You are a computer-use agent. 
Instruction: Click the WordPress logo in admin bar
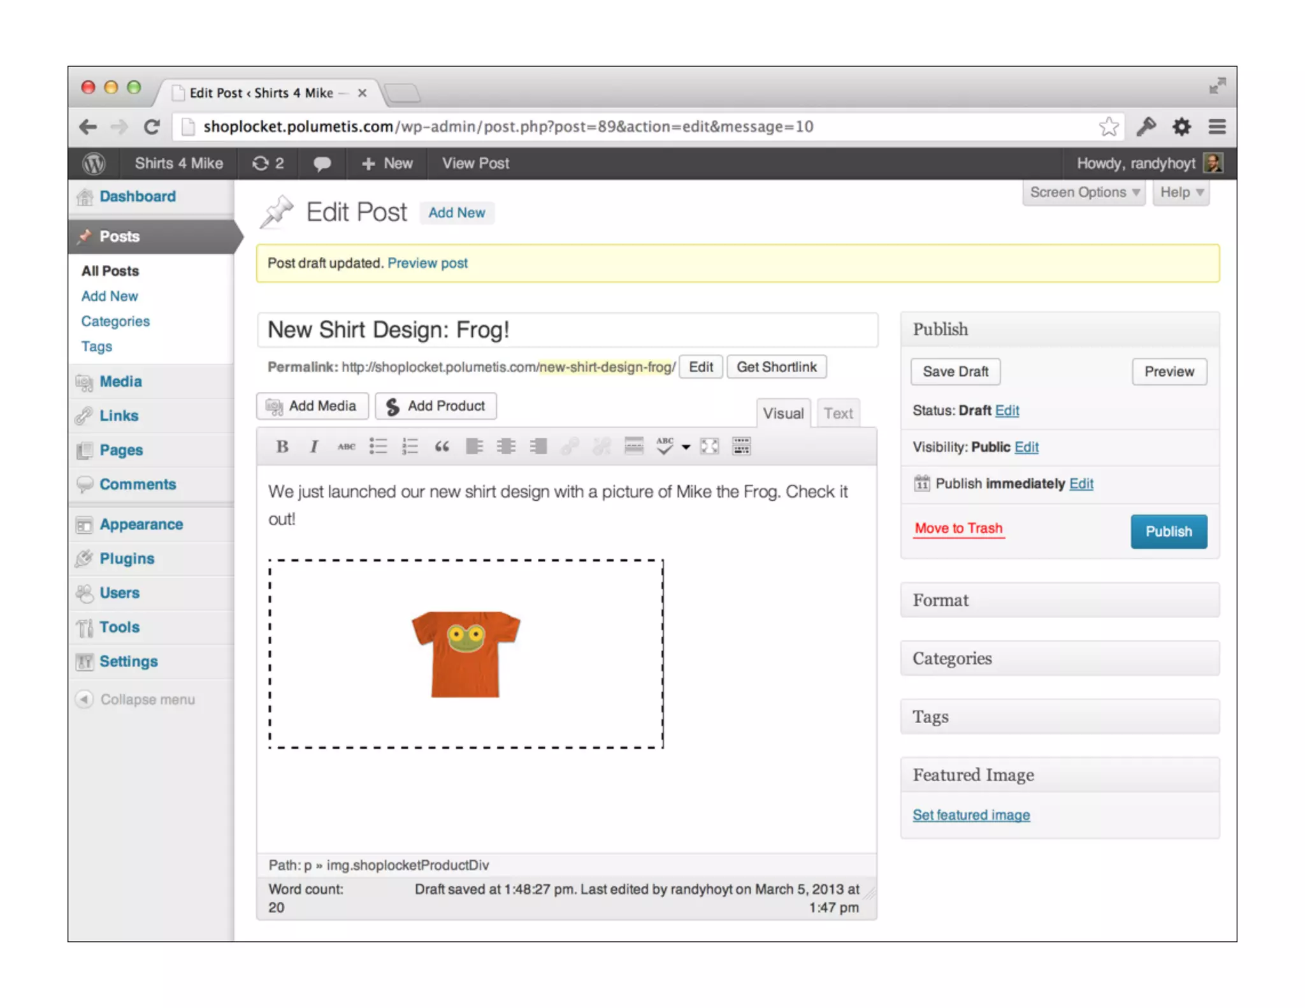[94, 164]
